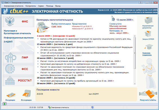This screenshot has height=110, width=159.
Task: Click the graduation cap legal support icon
Action: [149, 47]
